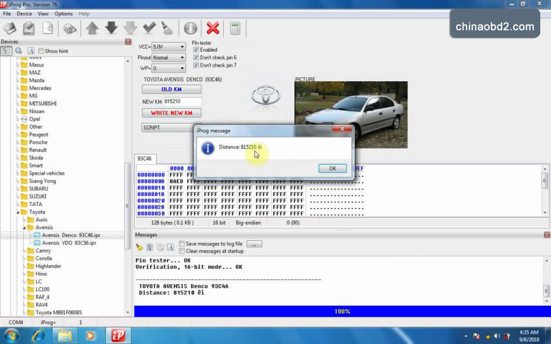
Task: Click the SCRIPT button
Action: (168, 127)
